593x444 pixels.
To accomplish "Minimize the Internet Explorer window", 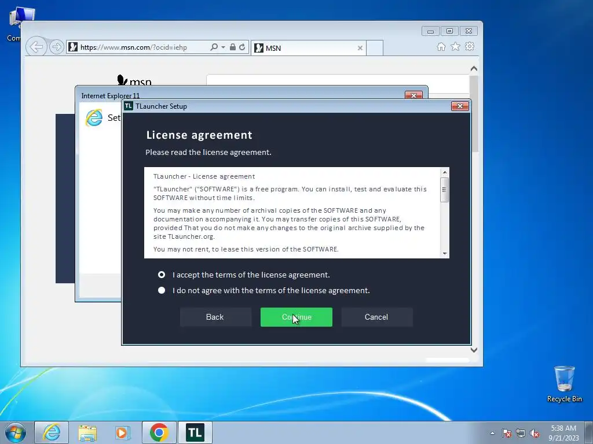I will tap(430, 31).
